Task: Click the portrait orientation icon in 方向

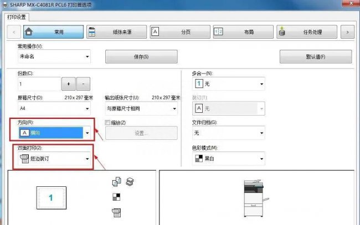Action: click(24, 133)
